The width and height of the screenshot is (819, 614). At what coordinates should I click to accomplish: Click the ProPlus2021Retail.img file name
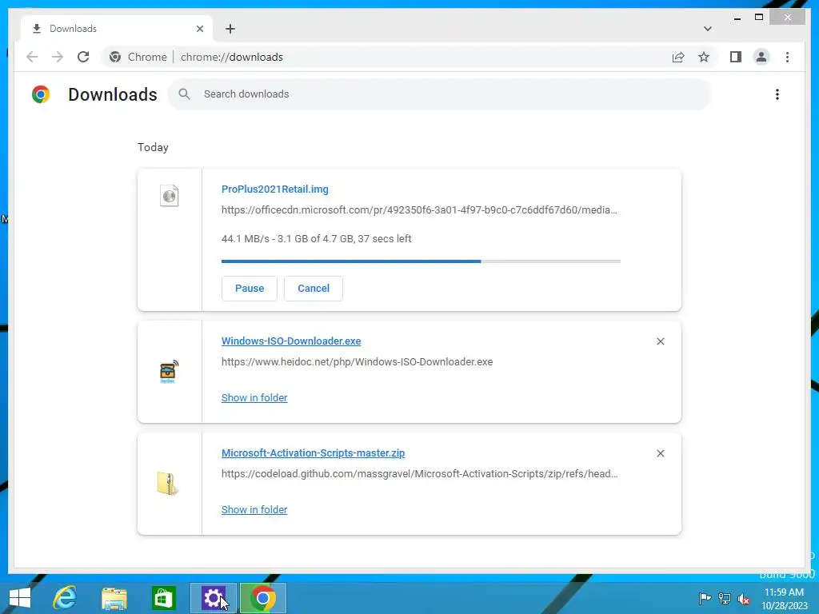[275, 189]
